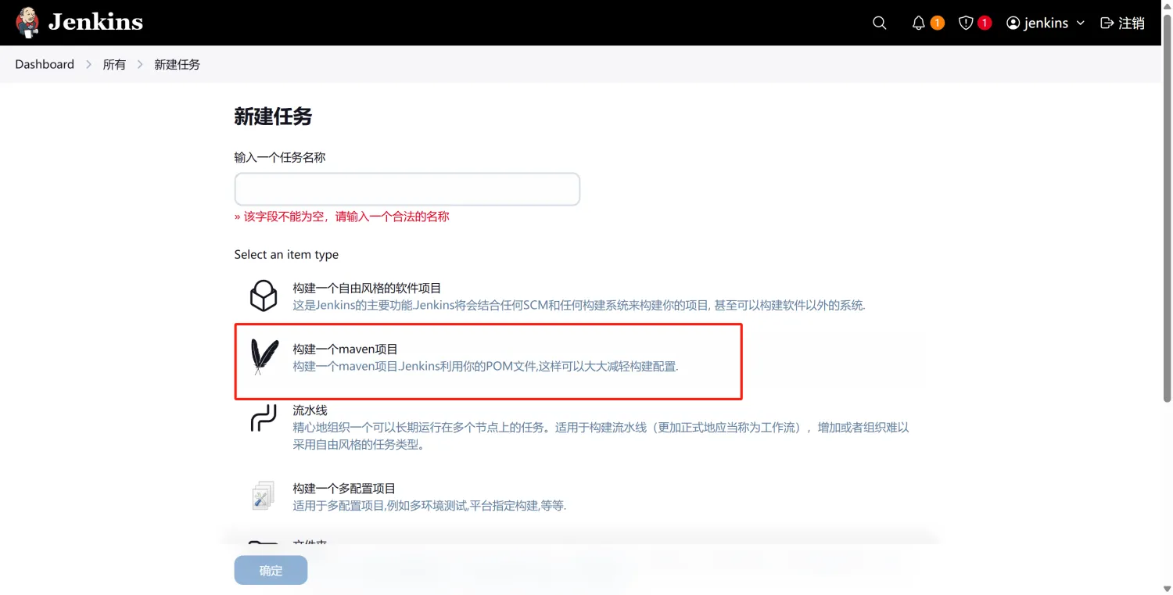Click the 注销 logout icon
1173x595 pixels.
click(1107, 23)
